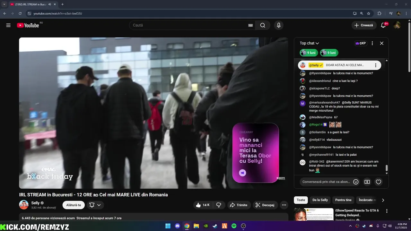Screen dimensions: 411x231
Task: Go to the YouTube home logo
Action: (28, 25)
